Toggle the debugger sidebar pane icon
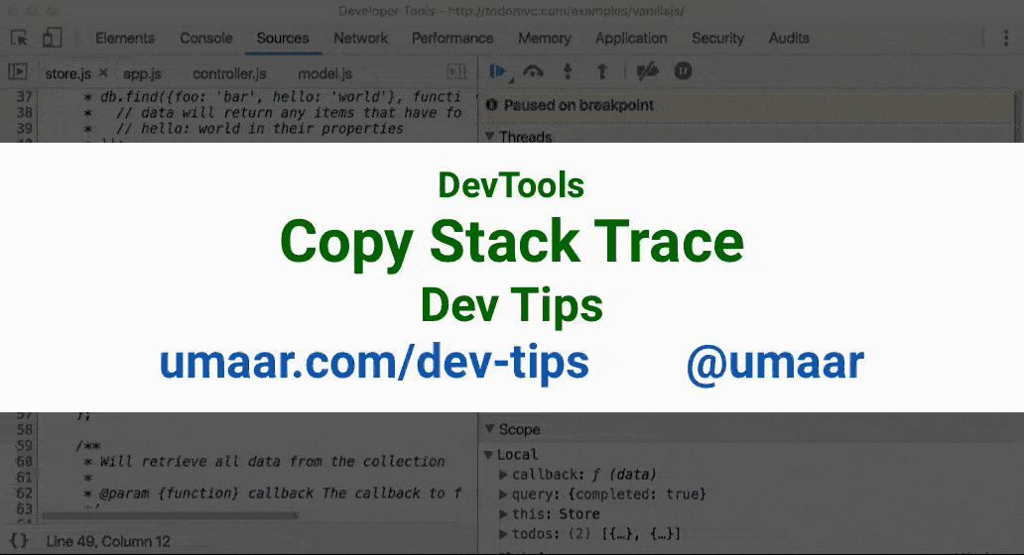Viewport: 1024px width, 555px height. [457, 71]
